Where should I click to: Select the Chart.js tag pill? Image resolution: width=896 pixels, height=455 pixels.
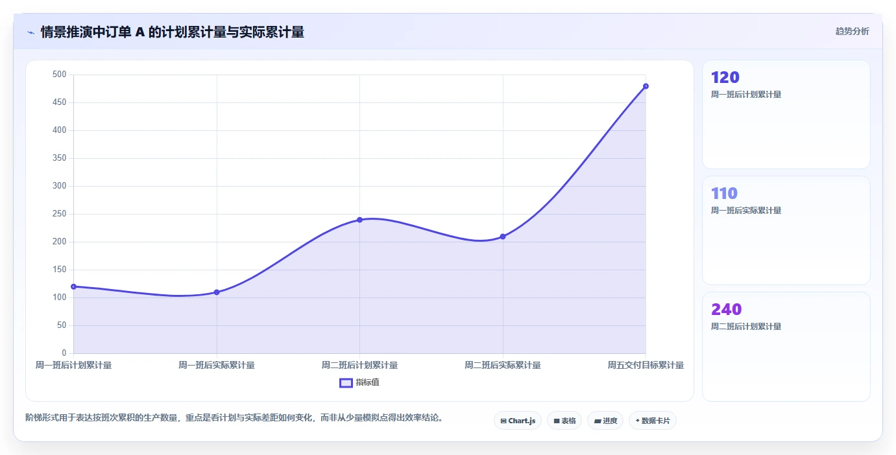(x=518, y=421)
